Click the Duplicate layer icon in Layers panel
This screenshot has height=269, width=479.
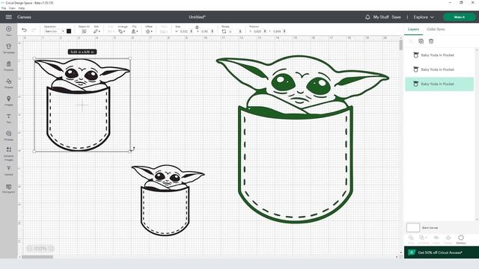421,41
